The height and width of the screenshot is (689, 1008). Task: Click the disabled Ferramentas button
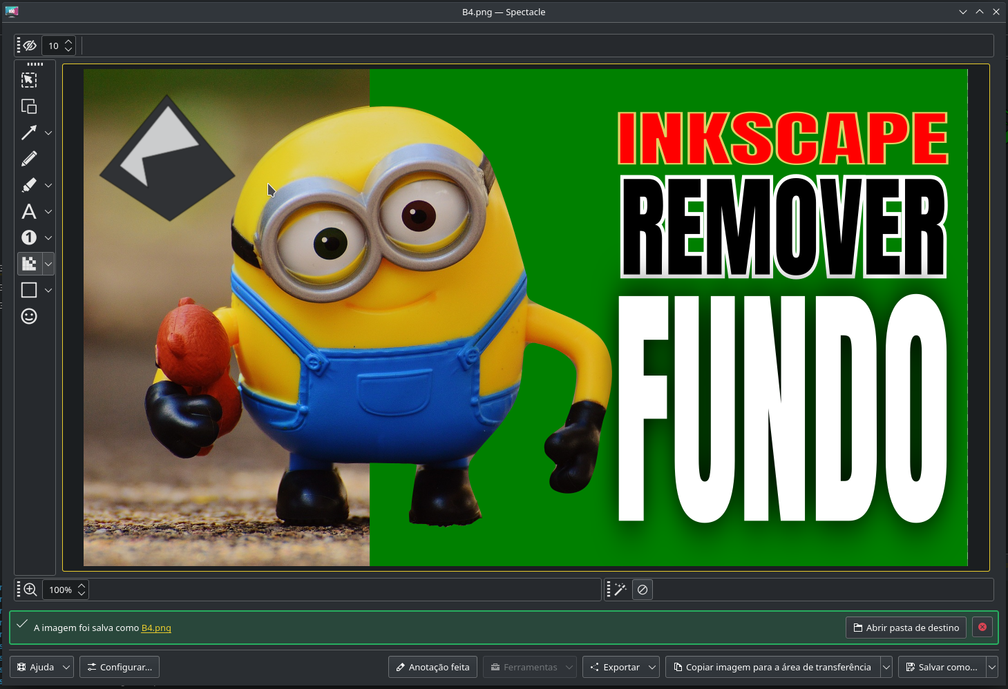(x=530, y=667)
